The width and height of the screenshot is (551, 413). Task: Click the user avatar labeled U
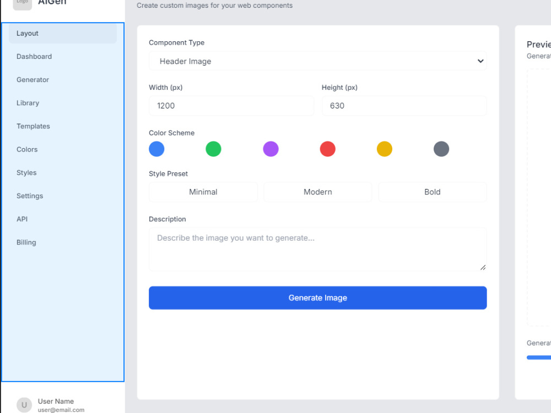[24, 405]
